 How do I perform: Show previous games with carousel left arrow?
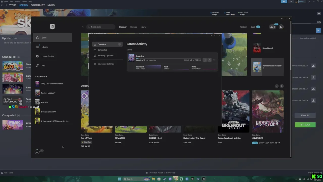coord(277,86)
